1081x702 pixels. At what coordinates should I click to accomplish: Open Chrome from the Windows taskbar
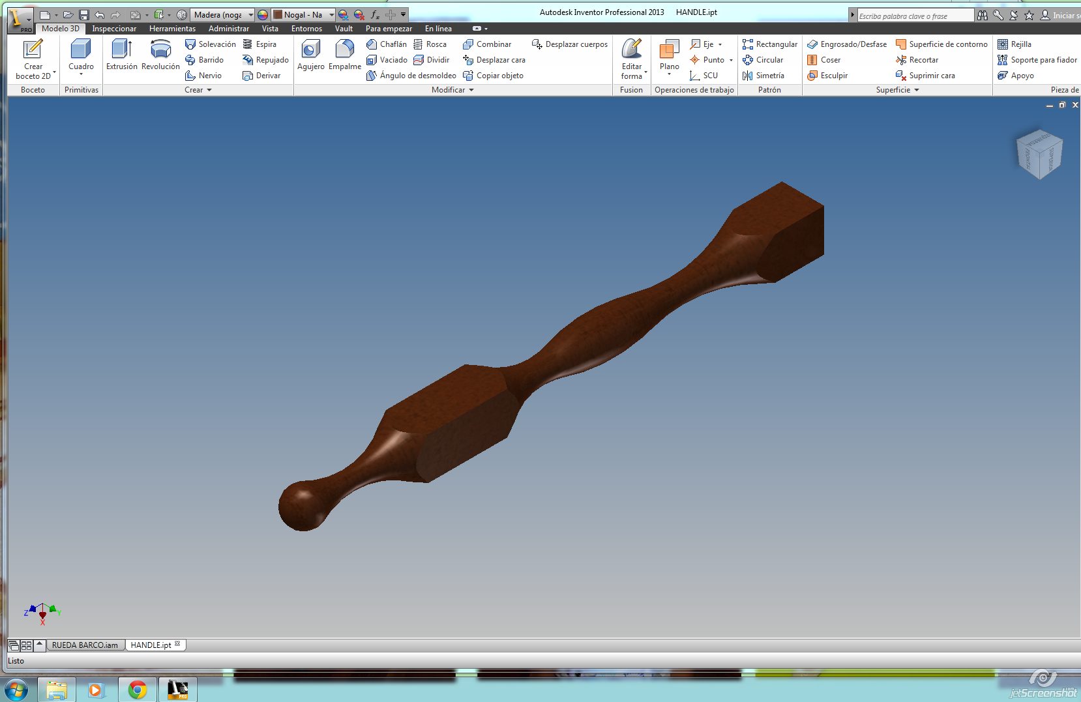pyautogui.click(x=138, y=690)
